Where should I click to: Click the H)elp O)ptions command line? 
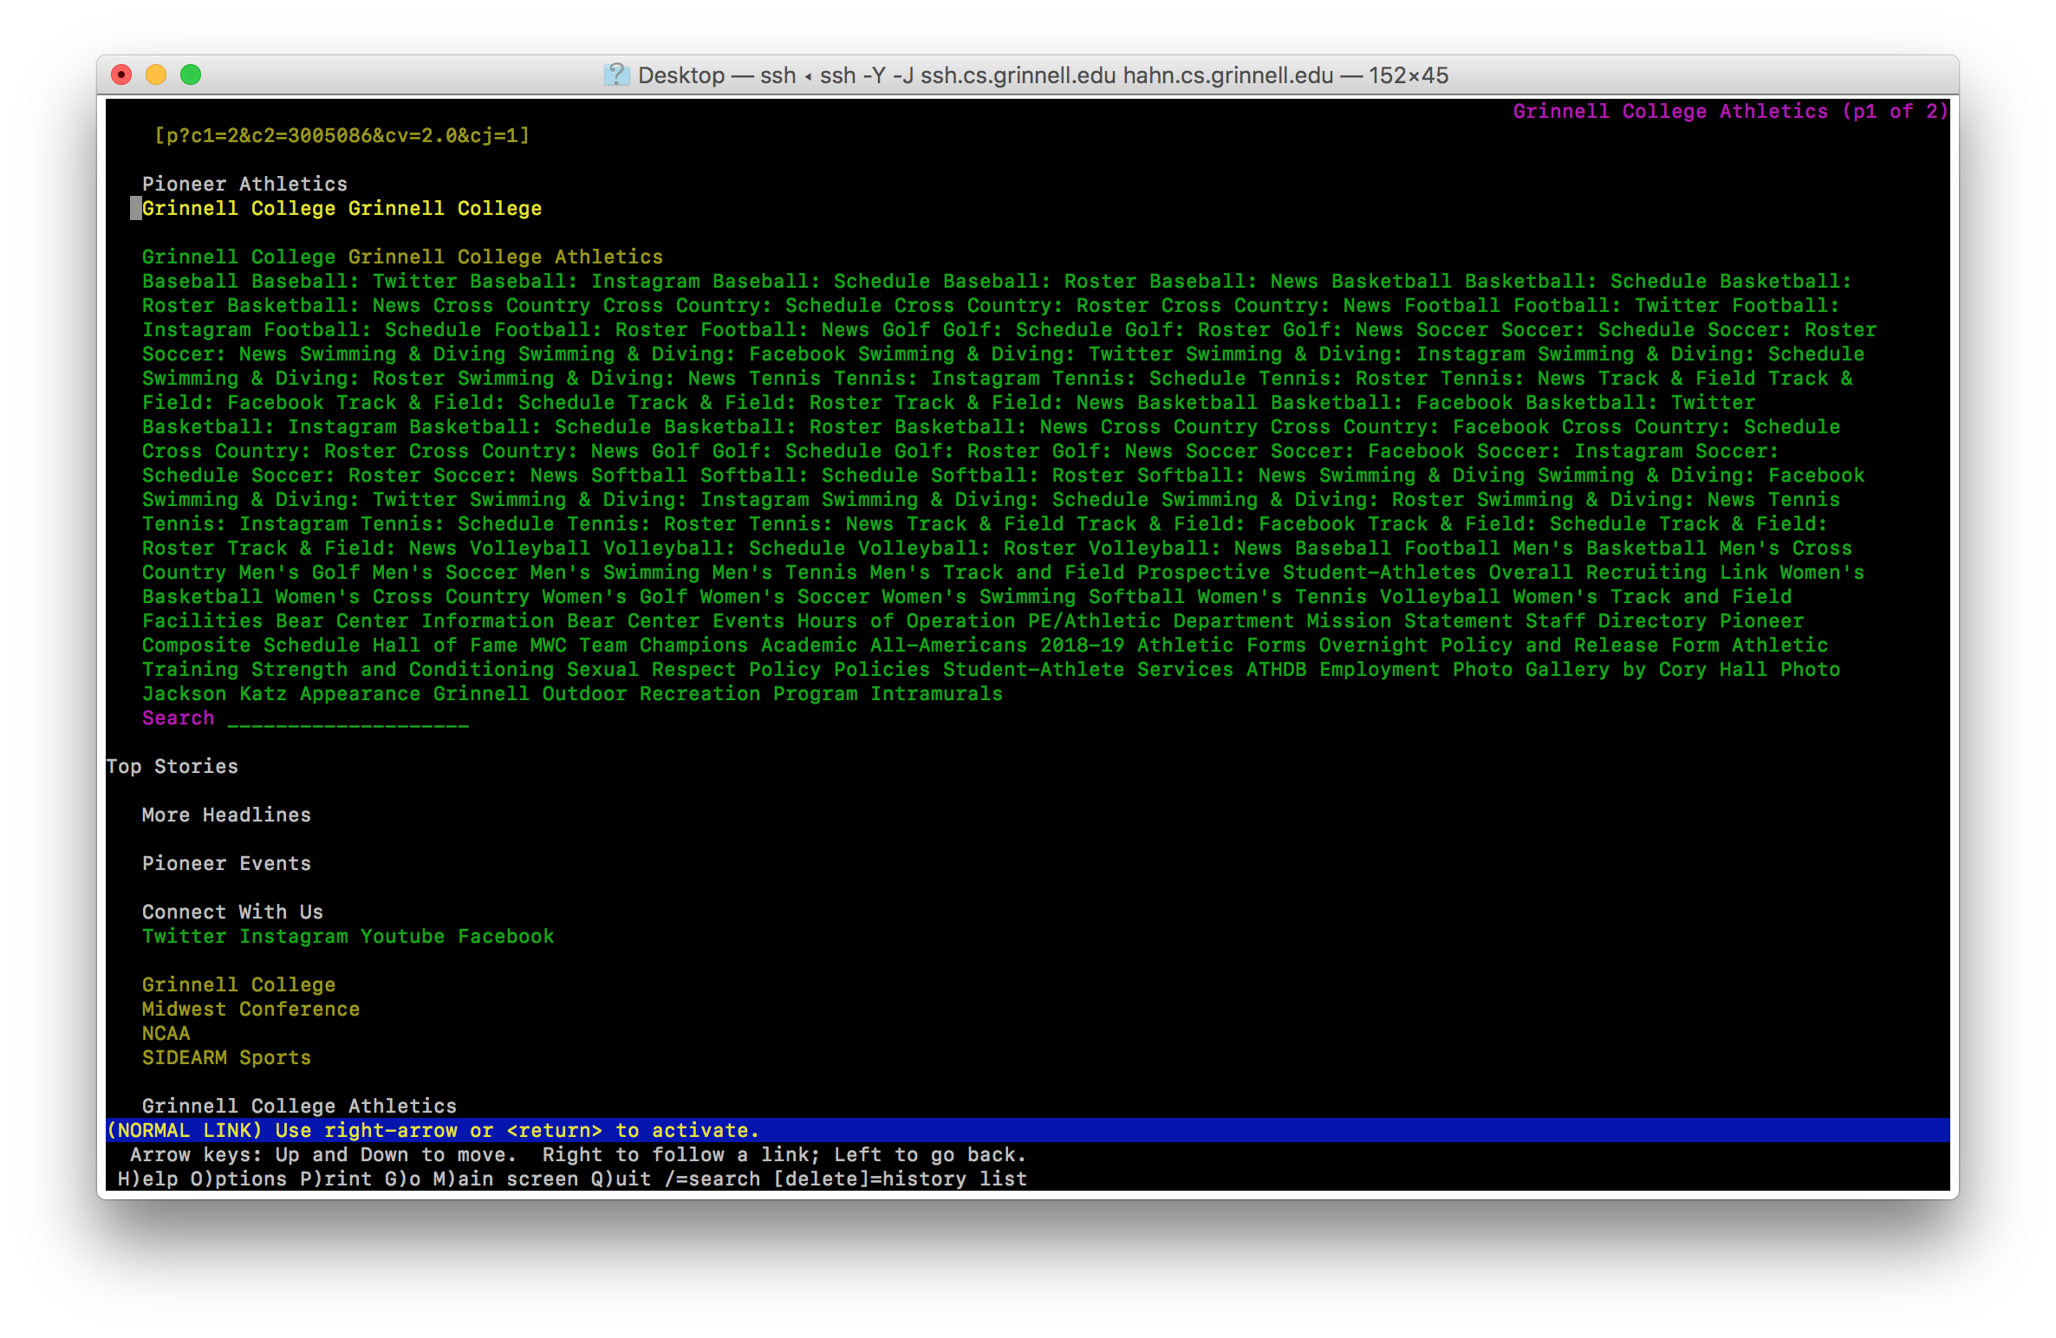(572, 1179)
